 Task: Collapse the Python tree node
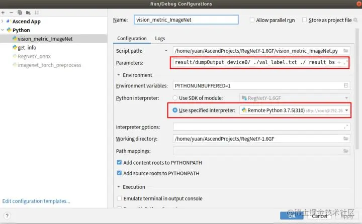(x=3, y=30)
